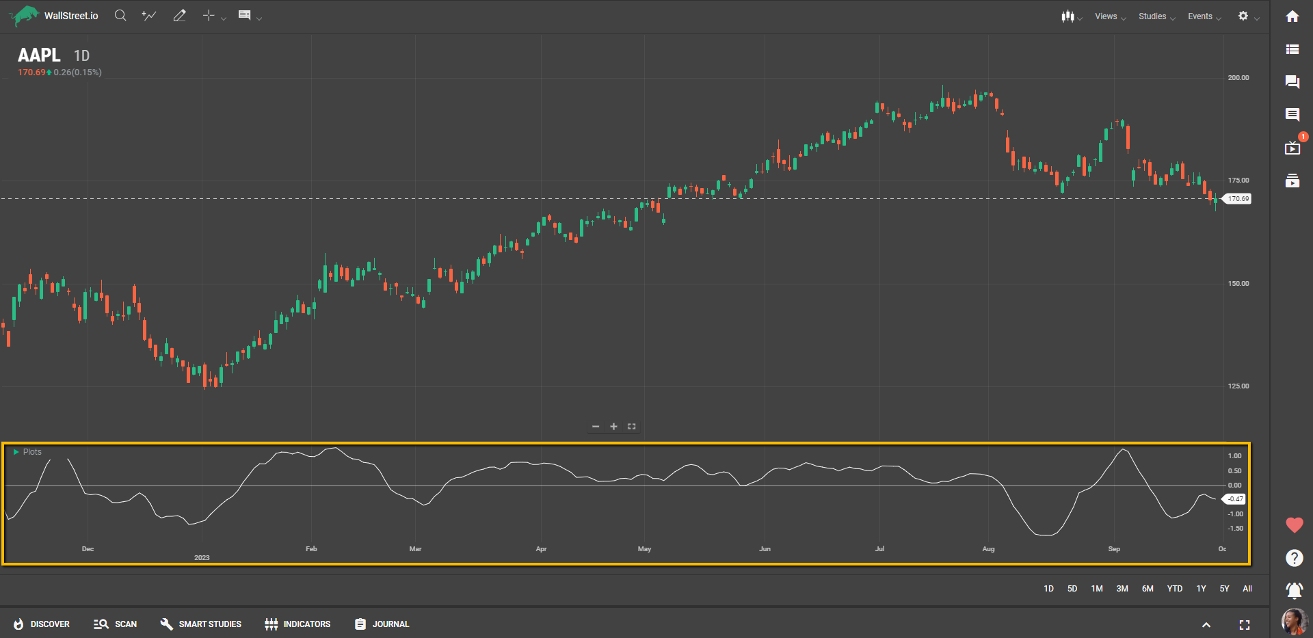Expand the Plots disclosure triangle

(16, 452)
